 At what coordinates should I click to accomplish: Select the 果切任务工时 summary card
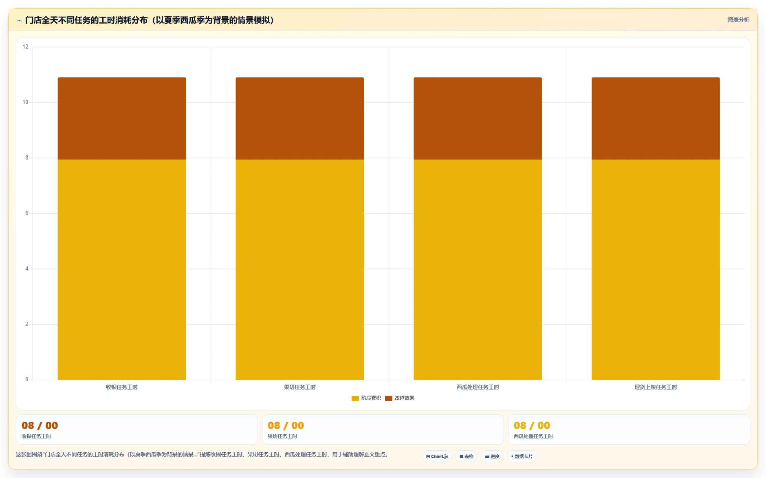(383, 429)
